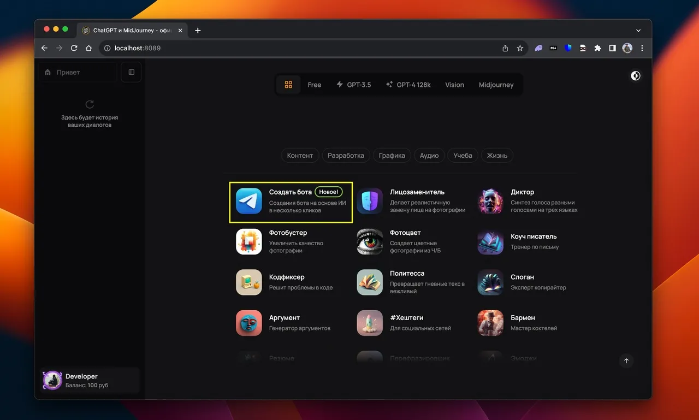Click the Новое! badge
This screenshot has height=420, width=699.
[329, 192]
